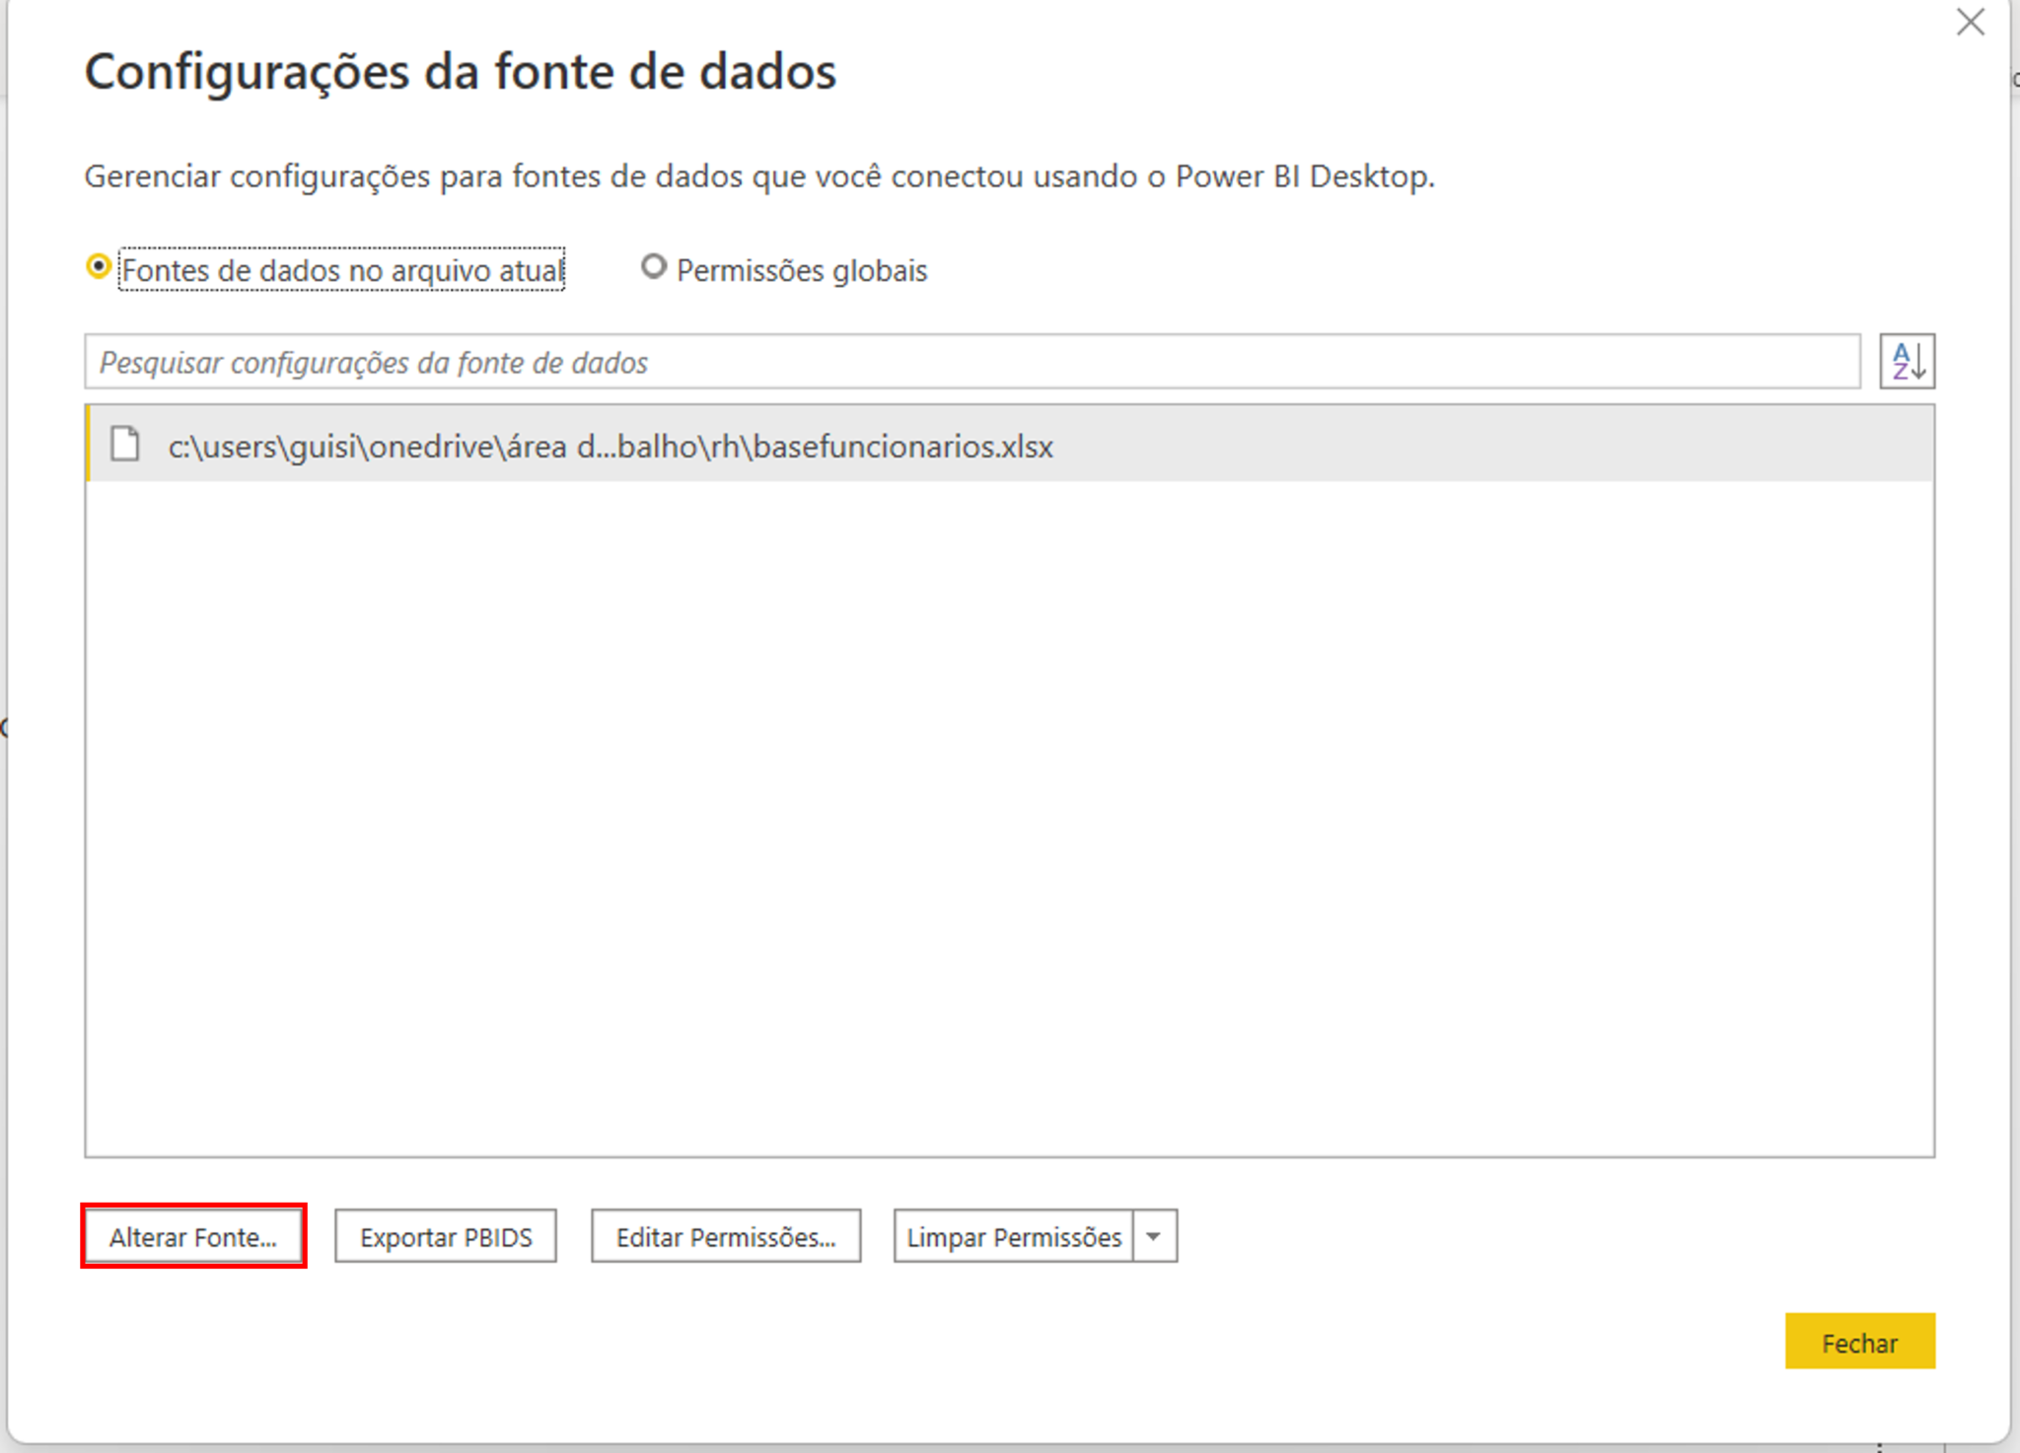This screenshot has height=1453, width=2020.
Task: Open 'Editar Permissões...' button
Action: click(726, 1236)
